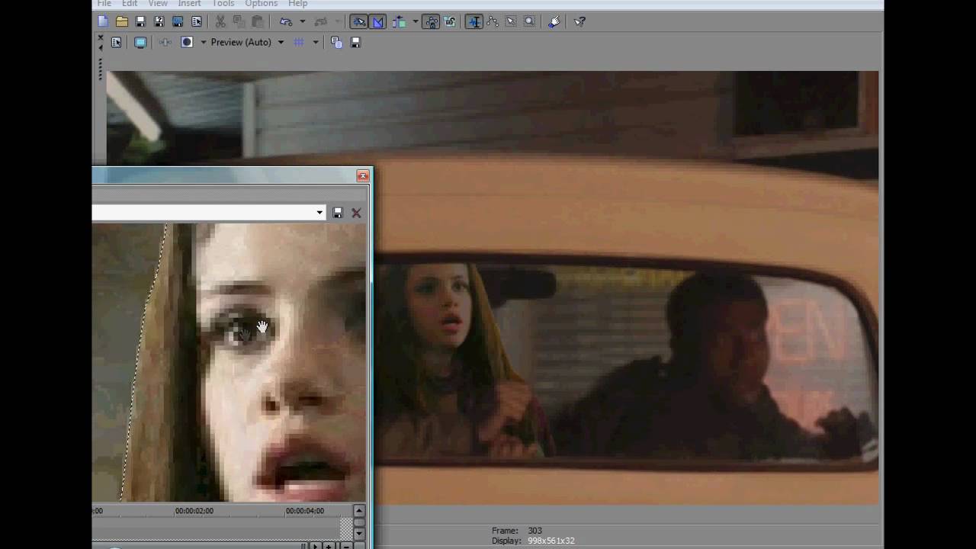Select the Zoom Edit tool magnifier
The height and width of the screenshot is (549, 976).
pyautogui.click(x=530, y=21)
